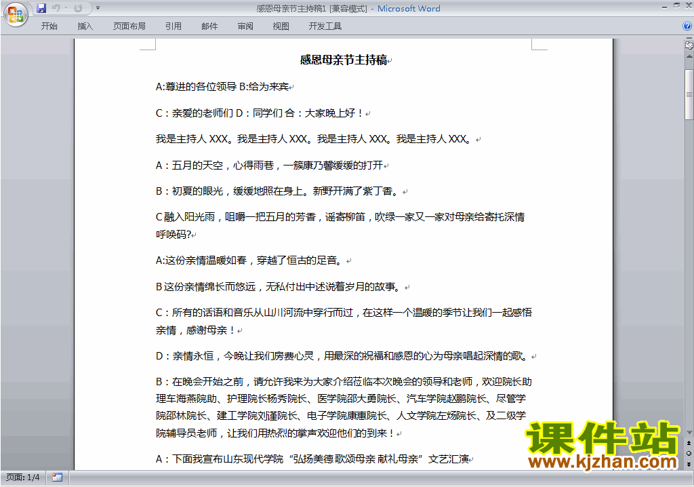Click the vertical scrollbar down arrow
Screen dimensions: 694x487
[x=689, y=433]
